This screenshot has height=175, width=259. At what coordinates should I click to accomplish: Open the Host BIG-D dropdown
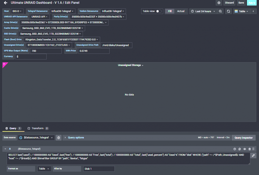(17, 11)
